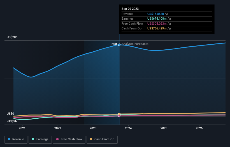Viewport: 230px width, 147px height.
Task: Select the pink Free Cash Flow data point marker
Action: pyautogui.click(x=119, y=116)
